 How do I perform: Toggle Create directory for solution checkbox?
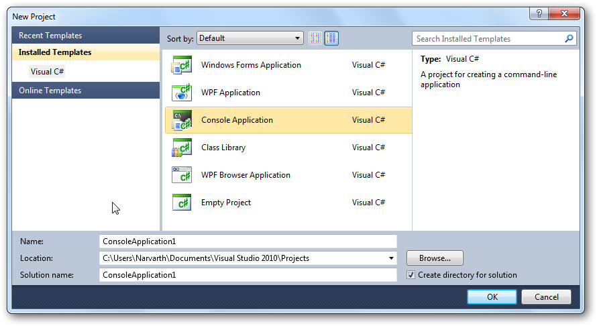pyautogui.click(x=411, y=275)
